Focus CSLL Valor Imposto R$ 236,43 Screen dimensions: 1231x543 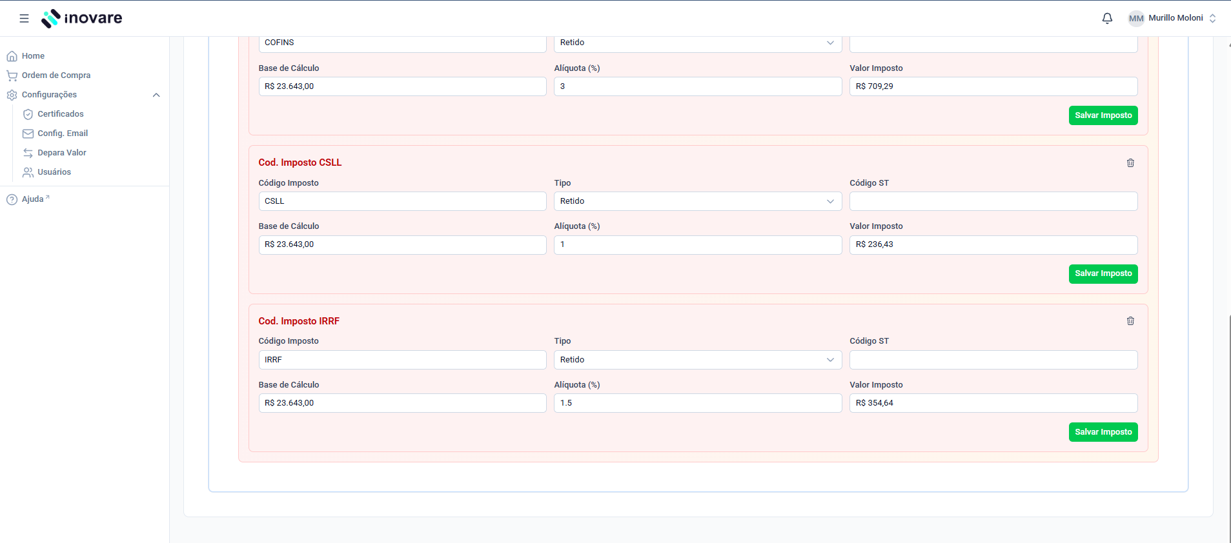[993, 245]
